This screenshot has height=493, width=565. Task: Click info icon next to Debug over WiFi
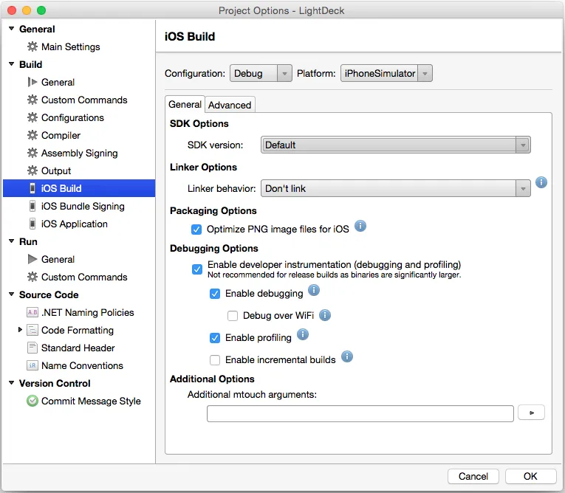[324, 315]
